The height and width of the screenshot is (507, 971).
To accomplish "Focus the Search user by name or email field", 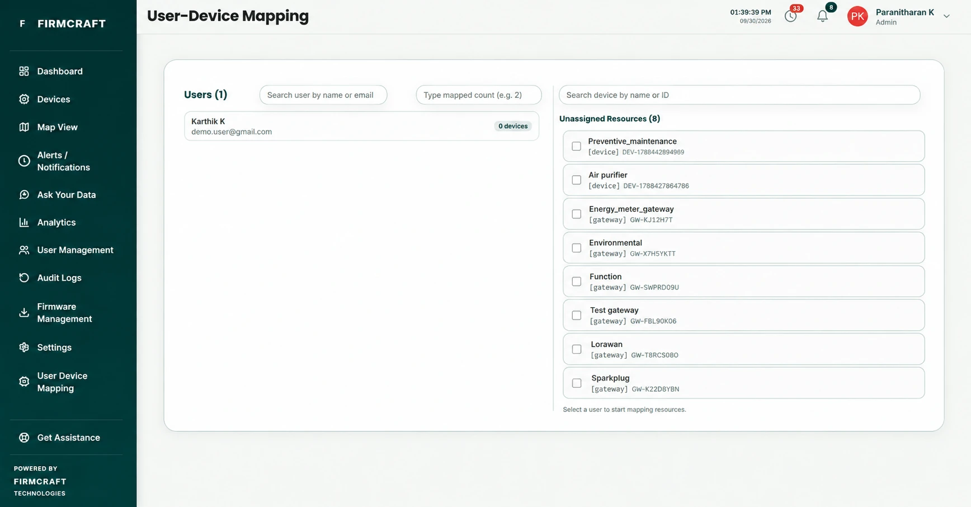I will pyautogui.click(x=323, y=95).
